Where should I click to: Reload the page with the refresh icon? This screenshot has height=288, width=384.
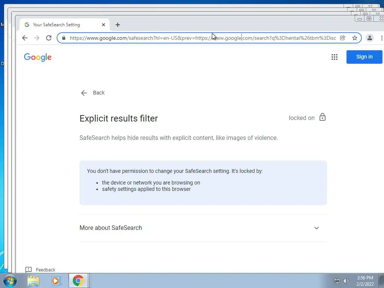point(49,38)
